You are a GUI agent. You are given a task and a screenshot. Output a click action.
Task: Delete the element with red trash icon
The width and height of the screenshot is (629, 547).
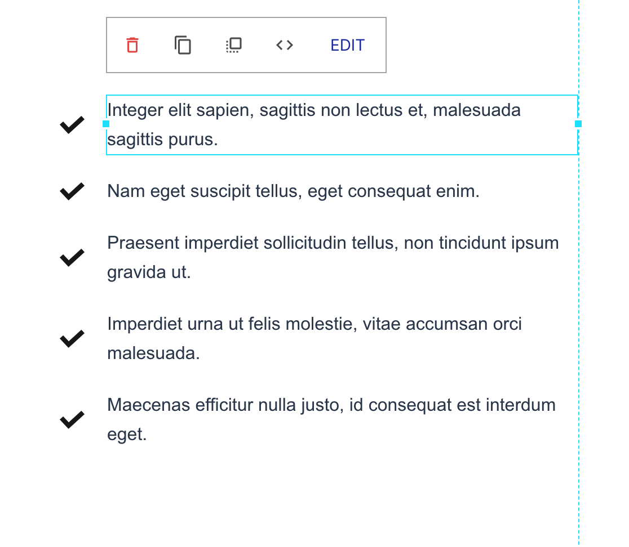pos(132,45)
